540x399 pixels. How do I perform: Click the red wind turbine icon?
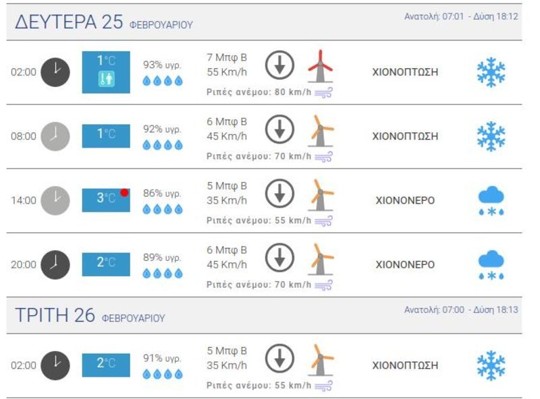(320, 66)
